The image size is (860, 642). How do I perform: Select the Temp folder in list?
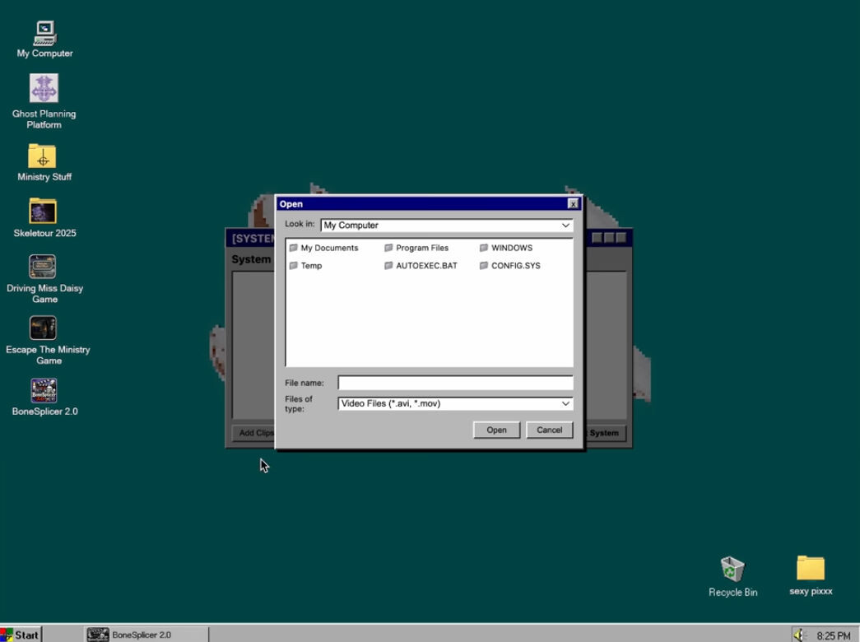(305, 266)
